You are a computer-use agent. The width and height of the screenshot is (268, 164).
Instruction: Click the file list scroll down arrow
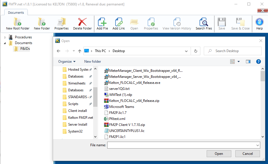coord(263,137)
